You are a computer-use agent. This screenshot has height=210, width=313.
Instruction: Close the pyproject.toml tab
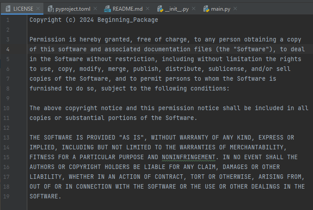(x=95, y=8)
